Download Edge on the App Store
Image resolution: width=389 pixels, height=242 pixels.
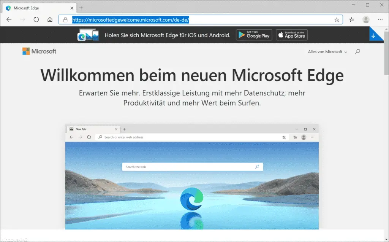(292, 35)
